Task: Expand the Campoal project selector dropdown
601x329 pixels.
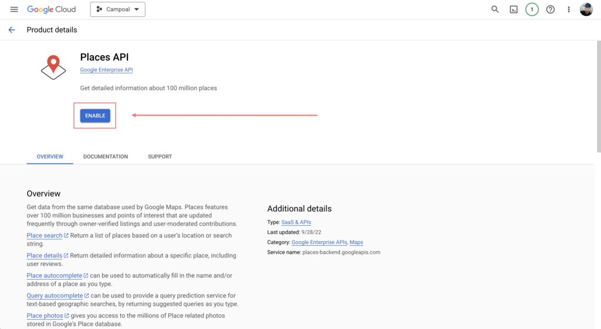Action: coord(117,9)
